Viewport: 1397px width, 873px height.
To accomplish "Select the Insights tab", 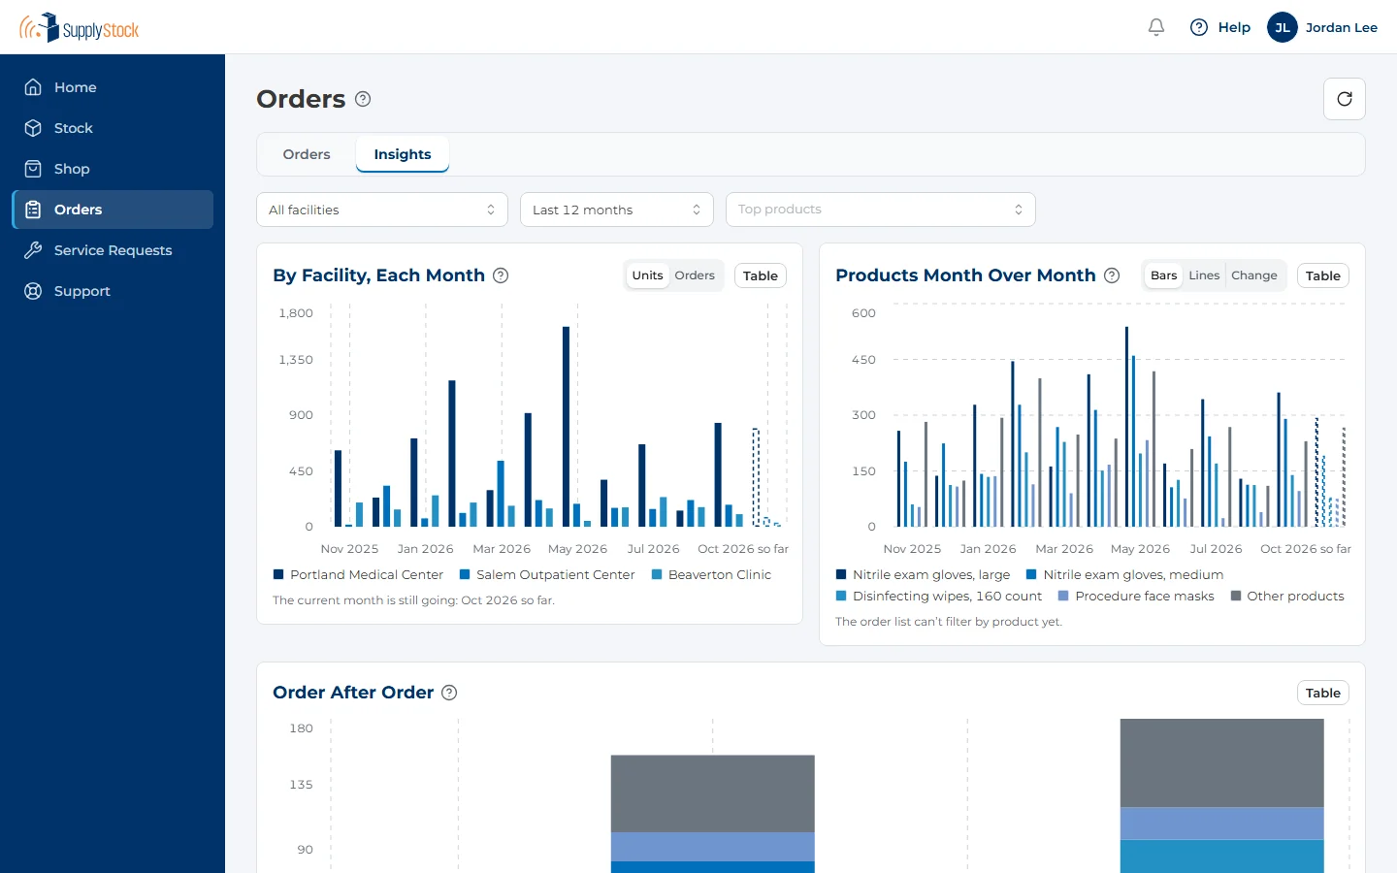I will (403, 154).
